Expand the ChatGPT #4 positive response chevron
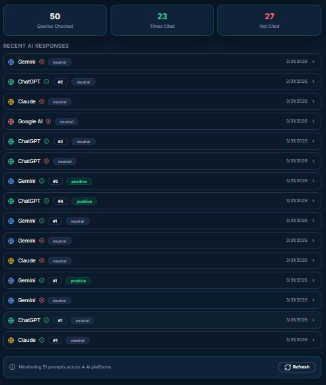 coord(313,201)
